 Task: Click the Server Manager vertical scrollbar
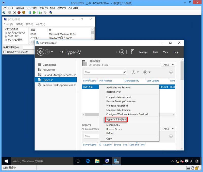click(182, 71)
